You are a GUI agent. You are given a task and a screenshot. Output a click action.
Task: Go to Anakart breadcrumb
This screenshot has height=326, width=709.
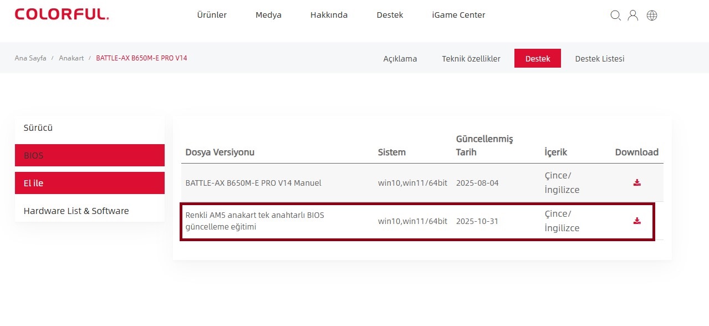[72, 58]
